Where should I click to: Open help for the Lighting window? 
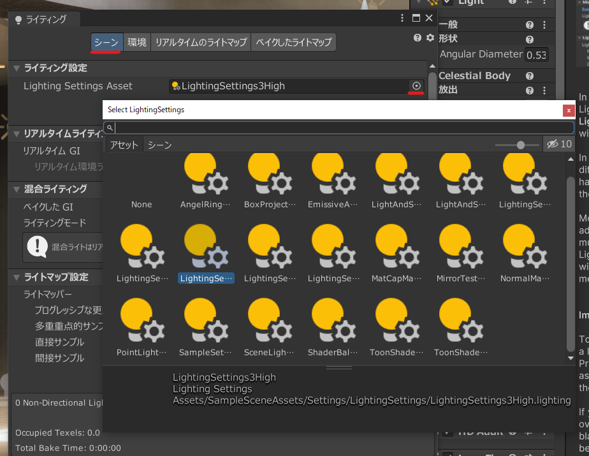(x=418, y=38)
